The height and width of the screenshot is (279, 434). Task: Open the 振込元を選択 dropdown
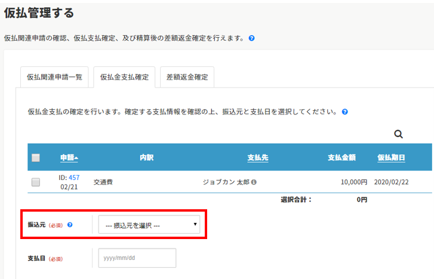149,225
